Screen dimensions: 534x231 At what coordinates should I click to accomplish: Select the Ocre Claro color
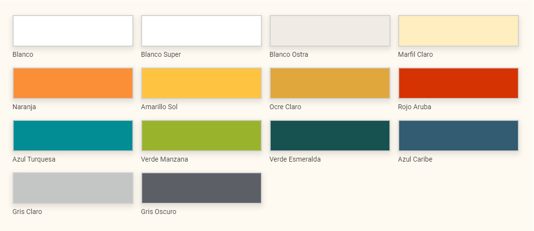click(x=330, y=83)
